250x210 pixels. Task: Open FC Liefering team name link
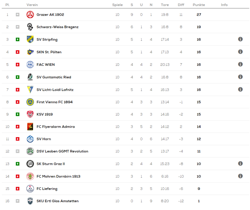point(47,189)
